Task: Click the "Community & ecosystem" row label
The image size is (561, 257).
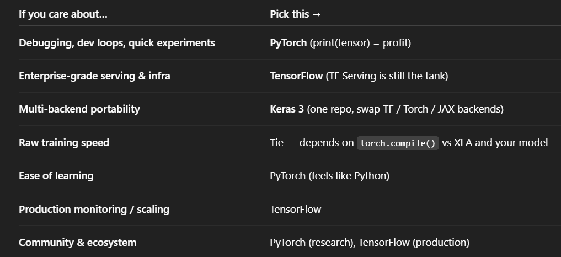Action: click(77, 243)
